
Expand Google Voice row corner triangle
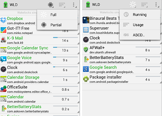(x=78, y=63)
